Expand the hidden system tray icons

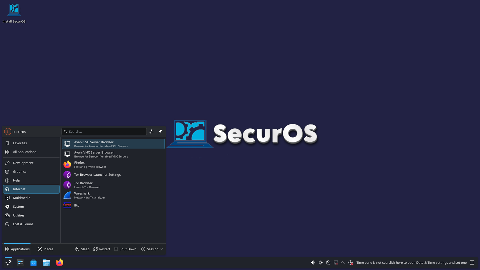point(343,262)
